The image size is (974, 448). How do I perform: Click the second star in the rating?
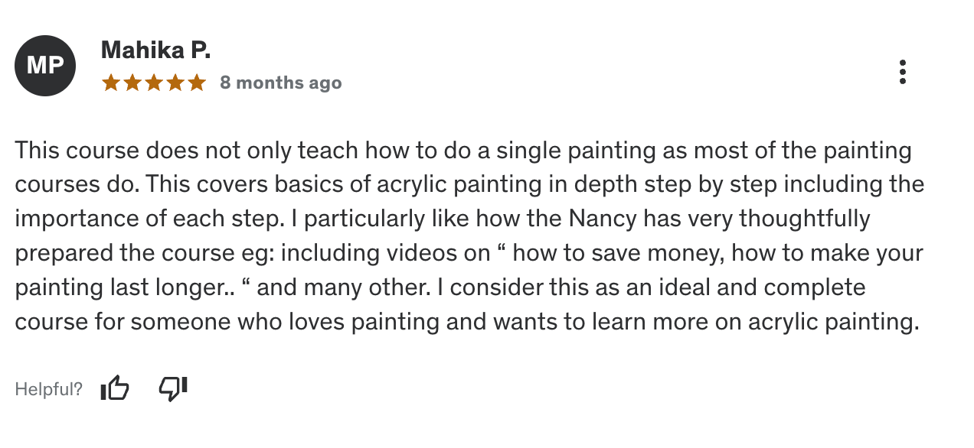pos(132,83)
